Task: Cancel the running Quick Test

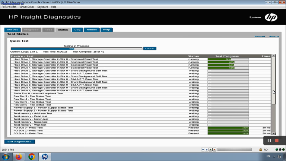Action: point(150,48)
